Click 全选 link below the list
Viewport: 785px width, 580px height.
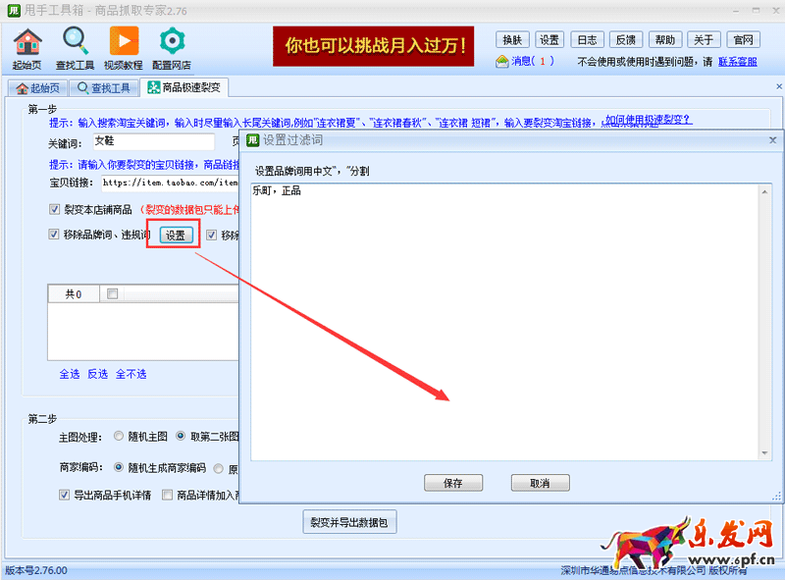pos(69,374)
